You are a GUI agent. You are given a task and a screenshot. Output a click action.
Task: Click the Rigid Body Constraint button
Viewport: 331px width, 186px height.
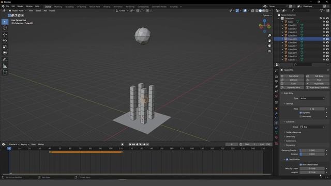pyautogui.click(x=318, y=87)
